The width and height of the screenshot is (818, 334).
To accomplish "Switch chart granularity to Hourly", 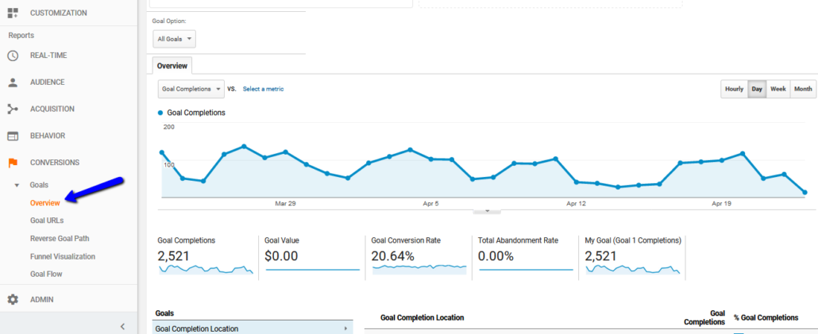I will (734, 89).
